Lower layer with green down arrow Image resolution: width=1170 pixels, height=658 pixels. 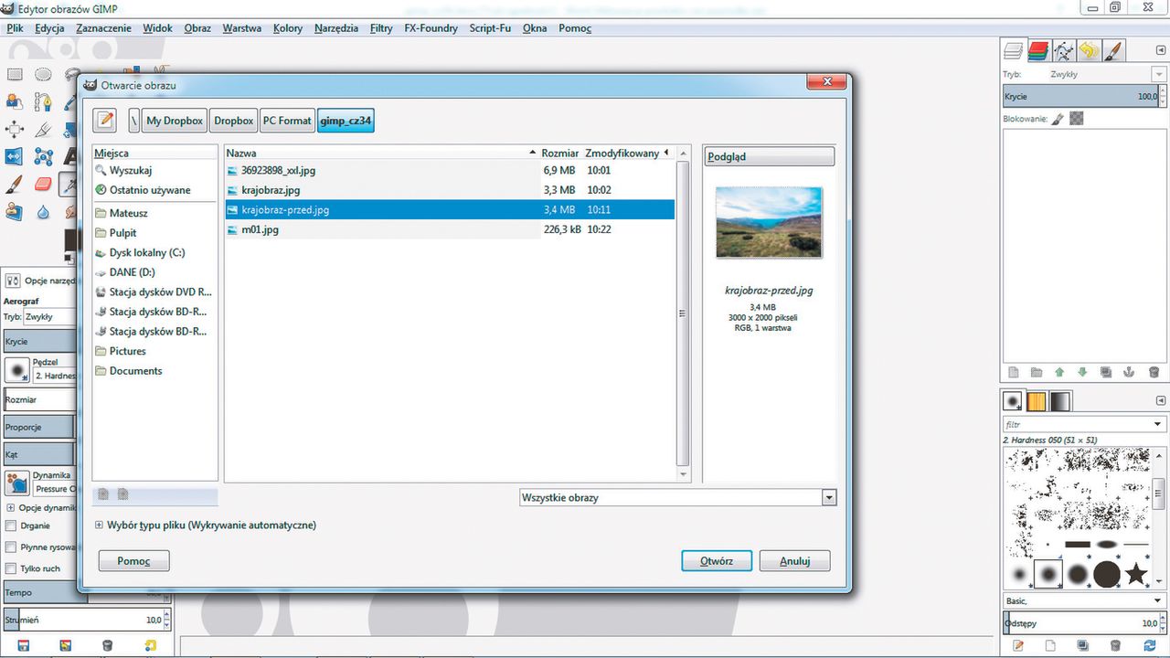pyautogui.click(x=1082, y=372)
